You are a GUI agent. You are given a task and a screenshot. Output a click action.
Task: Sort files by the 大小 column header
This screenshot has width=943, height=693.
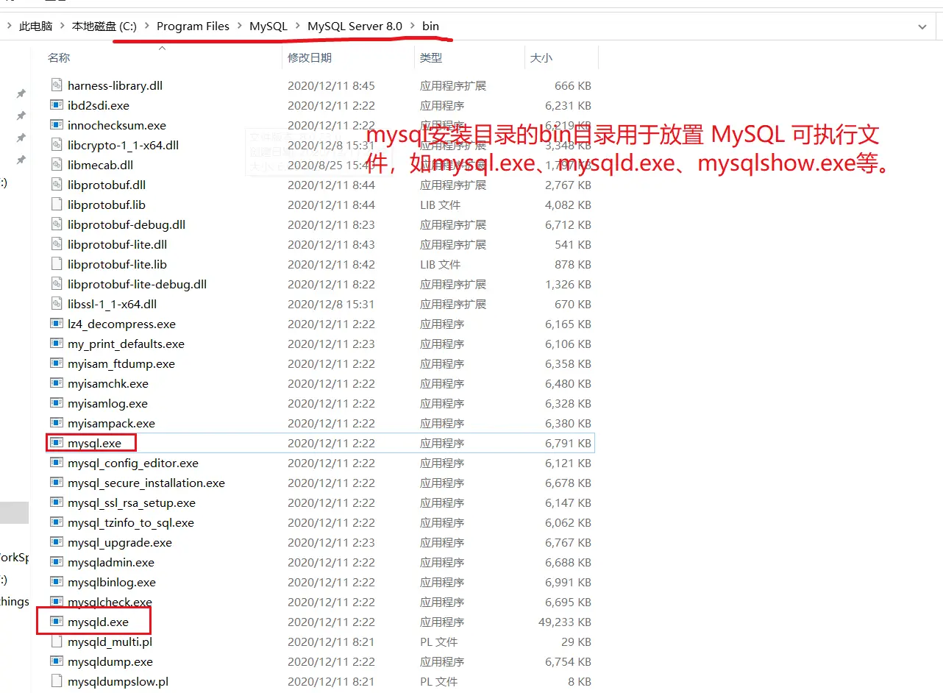541,57
